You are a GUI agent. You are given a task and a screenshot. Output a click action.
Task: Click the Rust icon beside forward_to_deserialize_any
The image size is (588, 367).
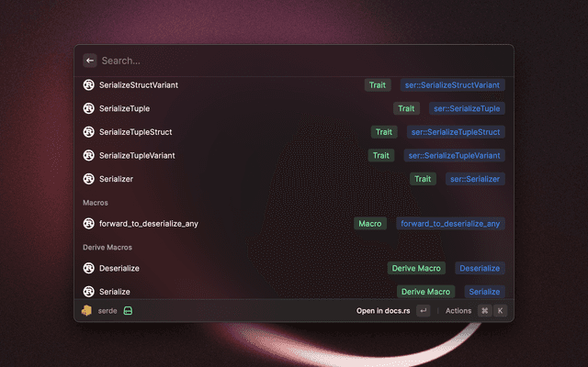point(89,223)
